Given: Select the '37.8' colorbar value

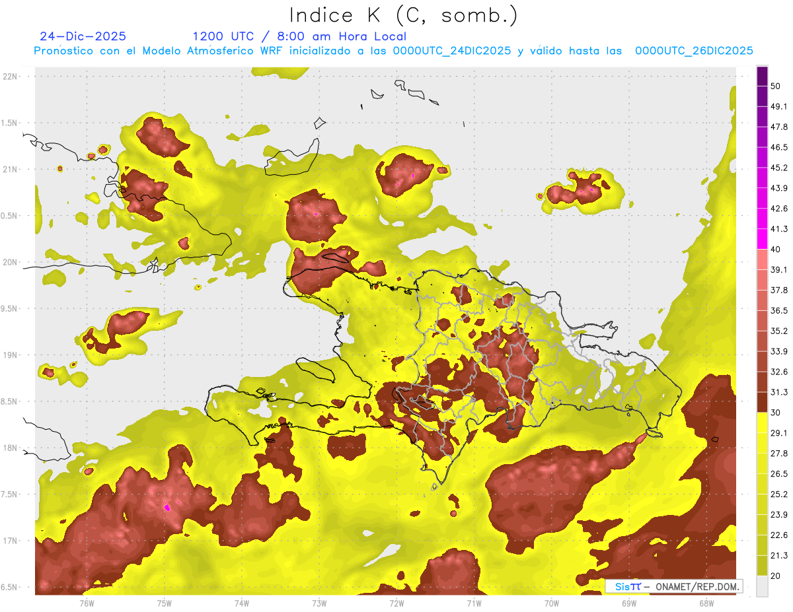Looking at the screenshot, I should click(x=779, y=290).
